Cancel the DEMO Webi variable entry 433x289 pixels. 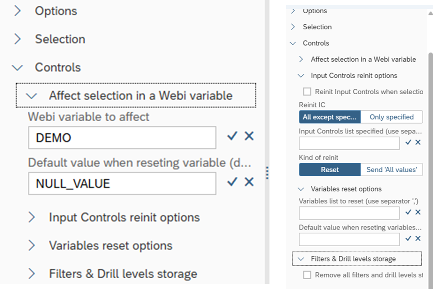[249, 136]
